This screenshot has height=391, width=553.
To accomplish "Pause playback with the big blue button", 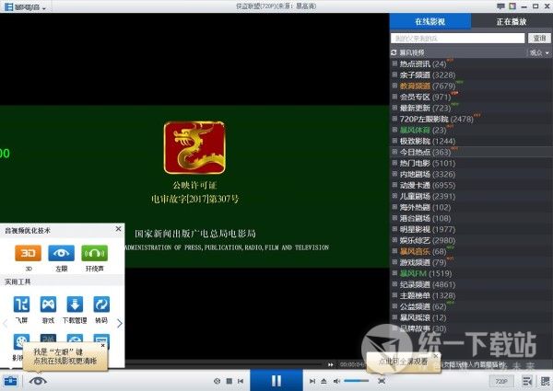I will click(276, 380).
